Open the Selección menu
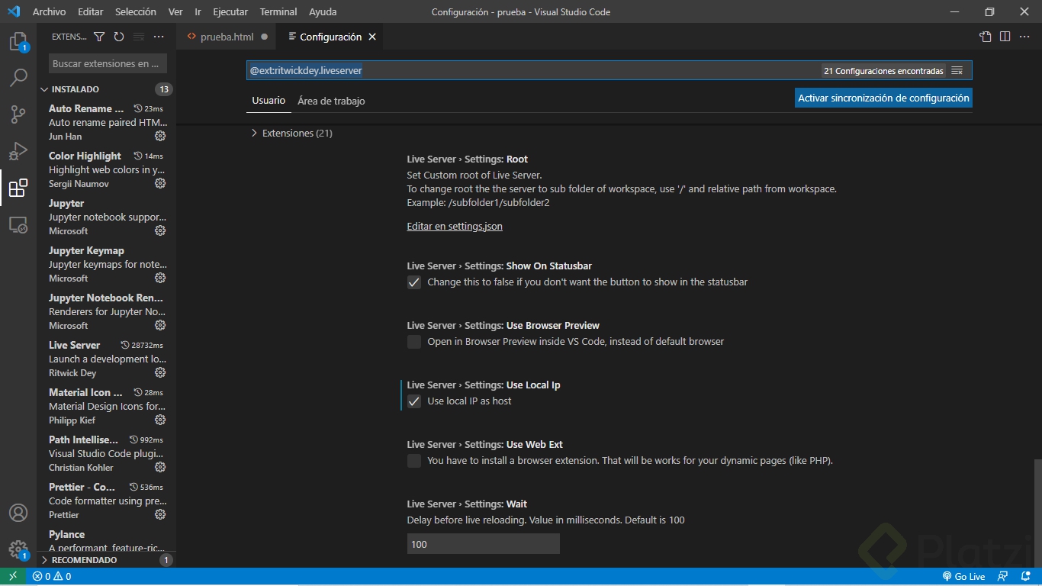This screenshot has height=586, width=1042. (x=136, y=11)
